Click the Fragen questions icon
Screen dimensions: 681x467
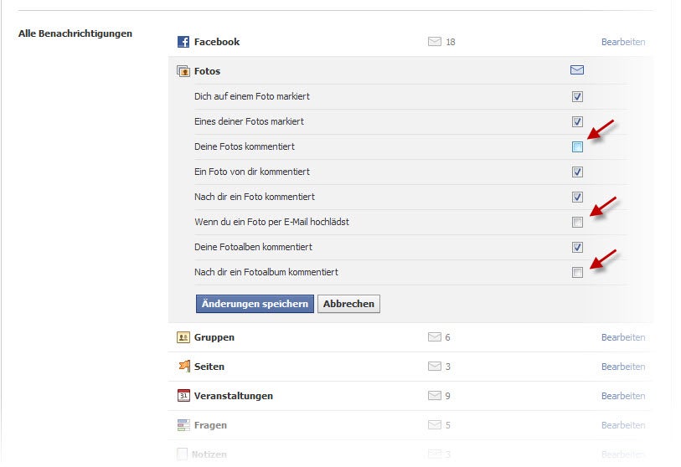coord(183,425)
